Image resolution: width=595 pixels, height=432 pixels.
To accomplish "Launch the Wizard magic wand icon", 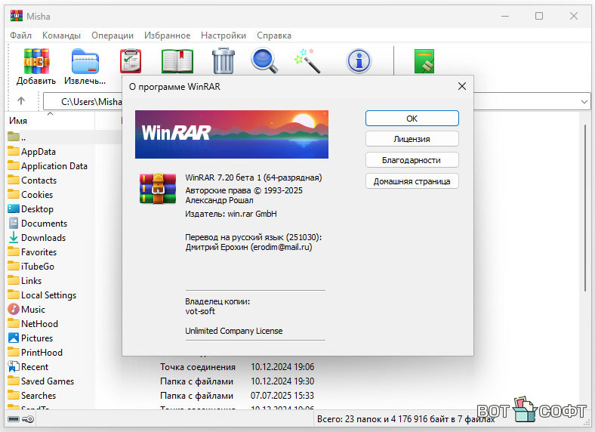I will pos(307,61).
